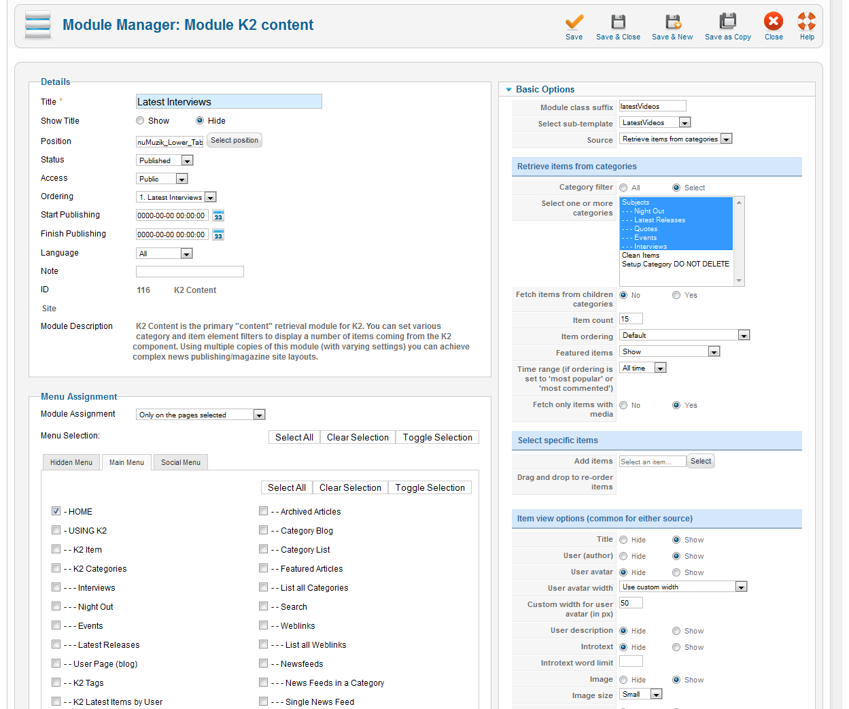The image size is (849, 709).
Task: Select Show for Introtext option
Action: pyautogui.click(x=676, y=647)
